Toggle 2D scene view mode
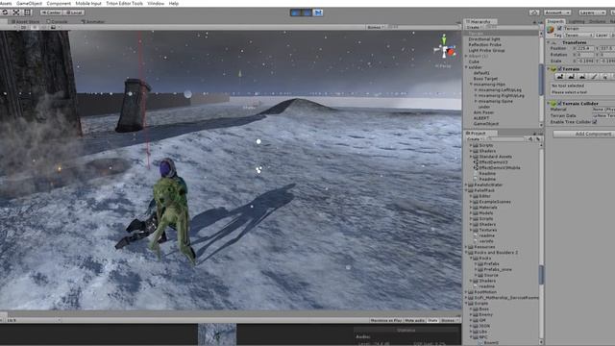The height and width of the screenshot is (346, 615). (x=24, y=28)
